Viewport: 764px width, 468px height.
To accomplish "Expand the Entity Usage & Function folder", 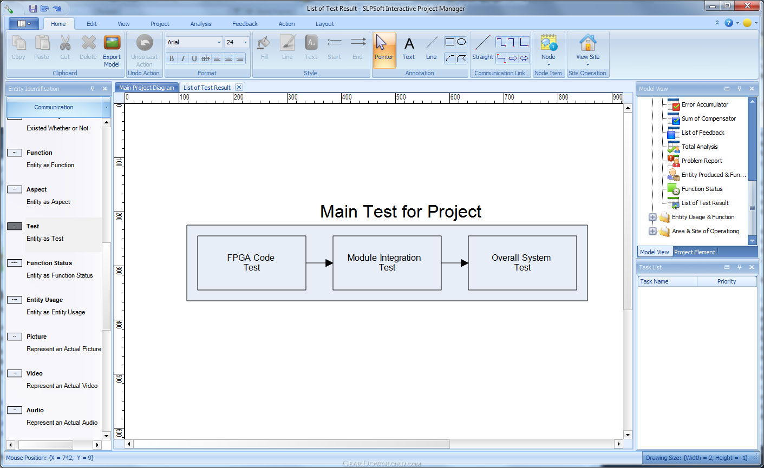I will (x=652, y=217).
